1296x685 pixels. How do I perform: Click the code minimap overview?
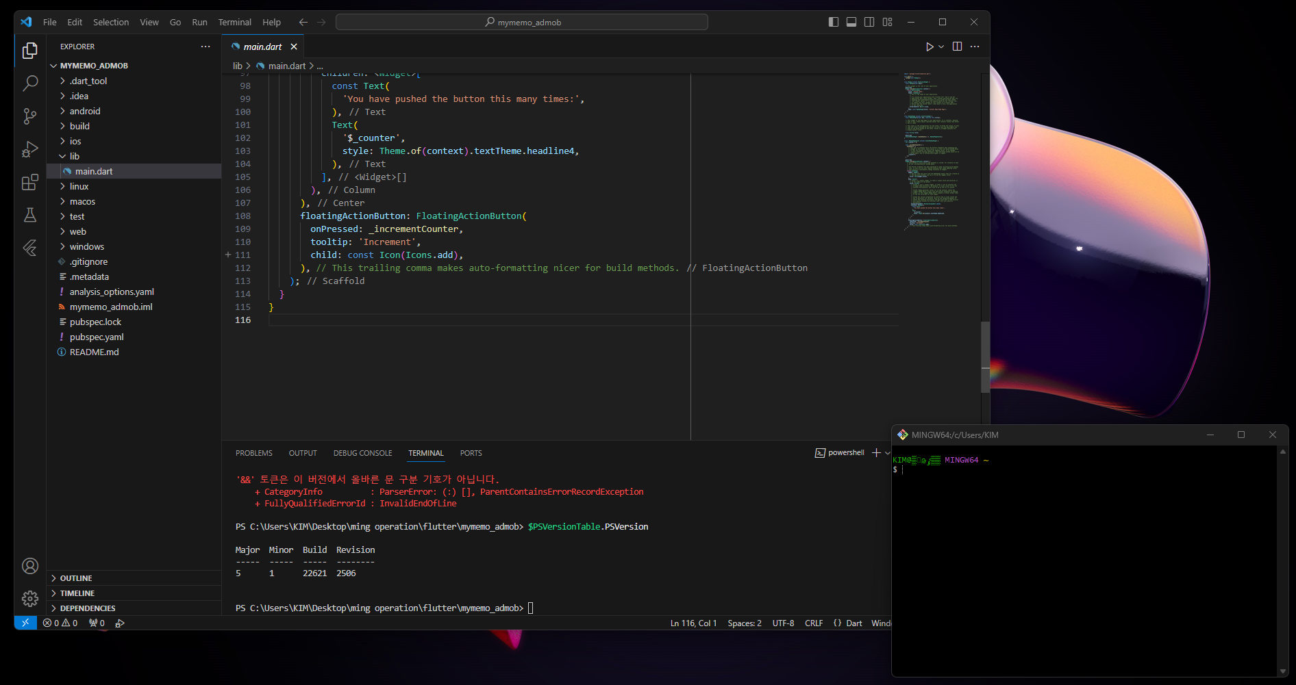(932, 151)
